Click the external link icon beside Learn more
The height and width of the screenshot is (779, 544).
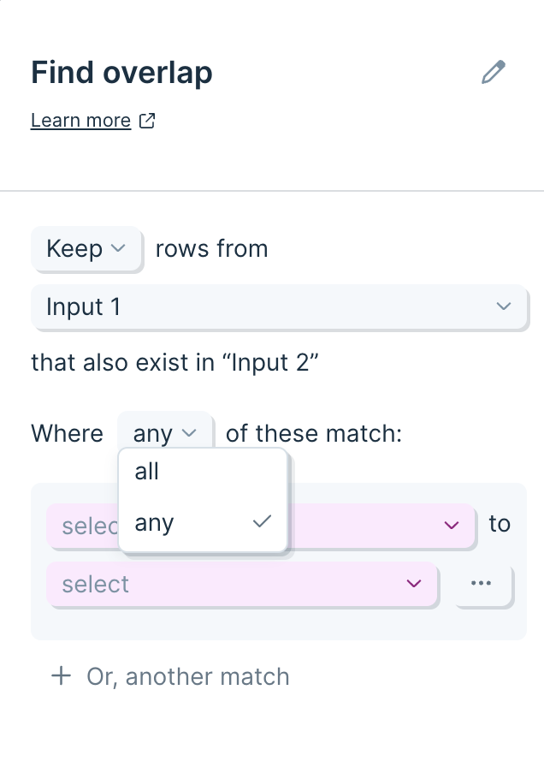click(x=147, y=121)
